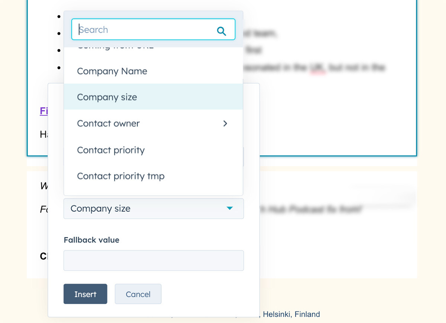Open the Contact owner submenu chevron
This screenshot has height=323, width=446.
coord(225,123)
